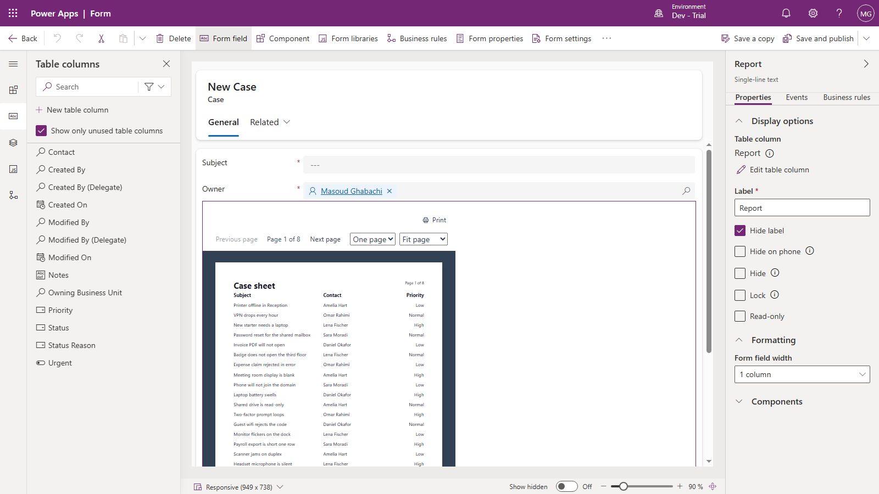Open the app launcher waffle icon
Image resolution: width=879 pixels, height=494 pixels.
pyautogui.click(x=13, y=13)
